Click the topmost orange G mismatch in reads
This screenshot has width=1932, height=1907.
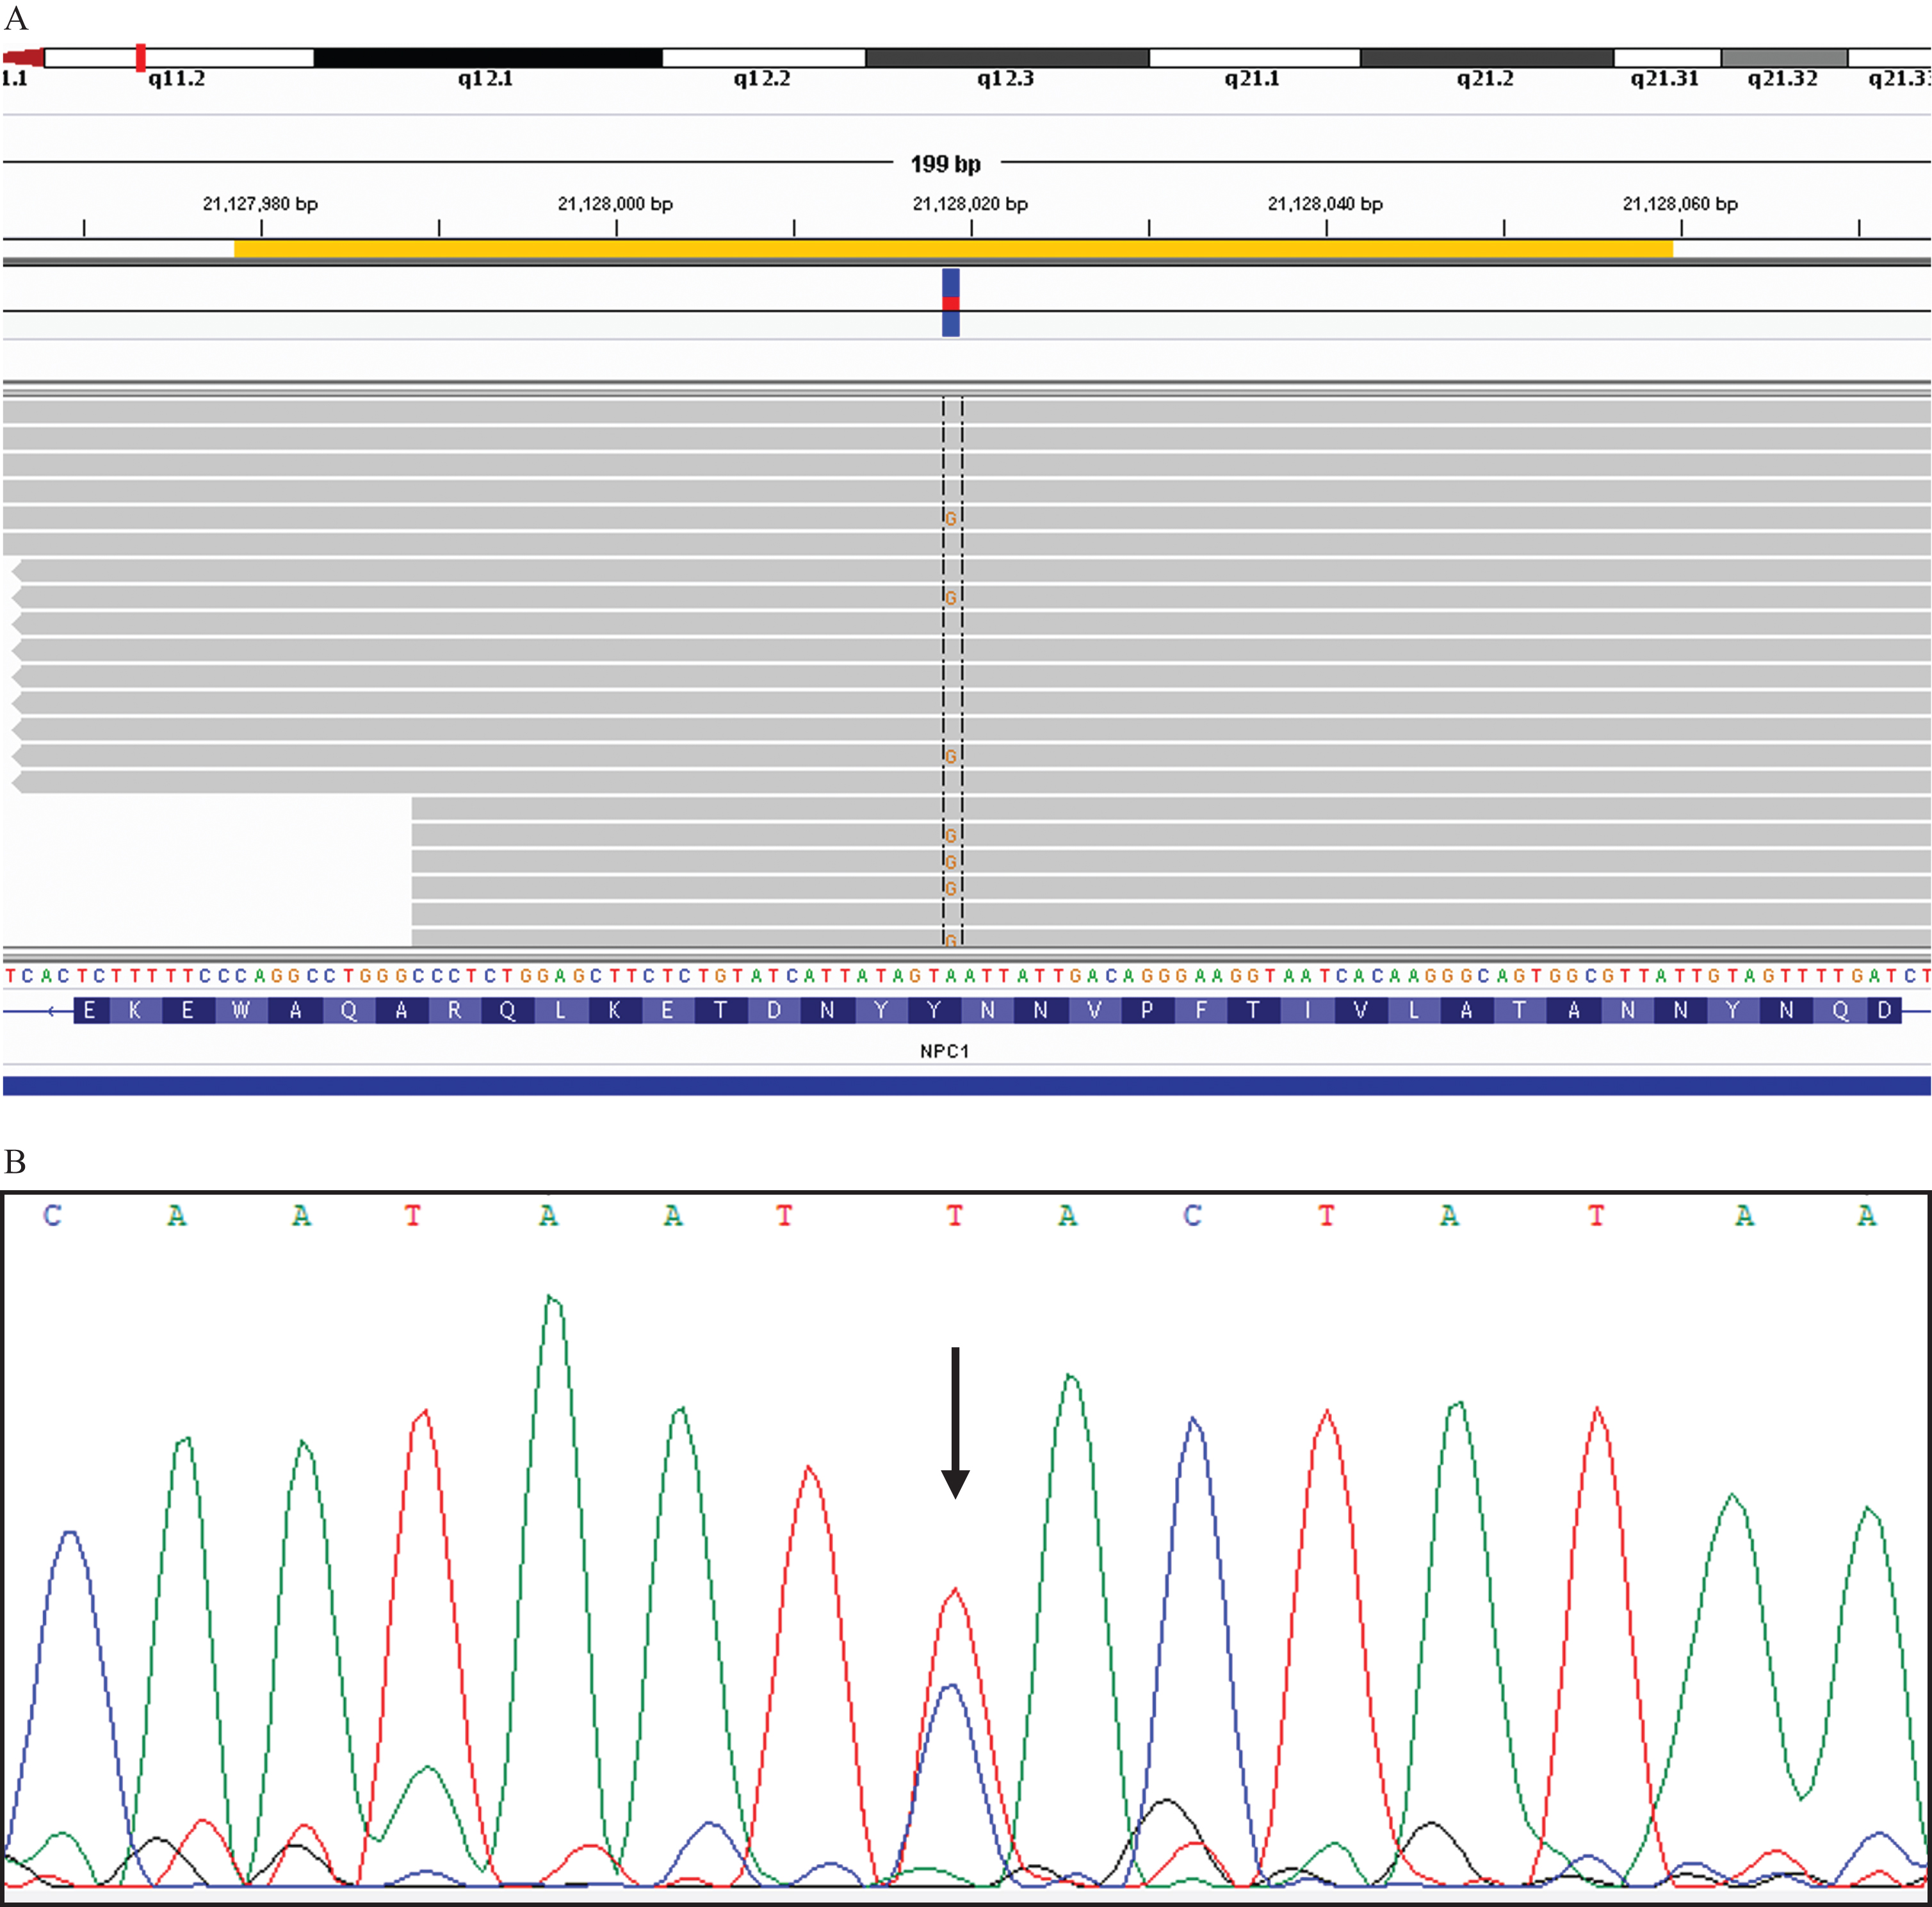[x=951, y=518]
